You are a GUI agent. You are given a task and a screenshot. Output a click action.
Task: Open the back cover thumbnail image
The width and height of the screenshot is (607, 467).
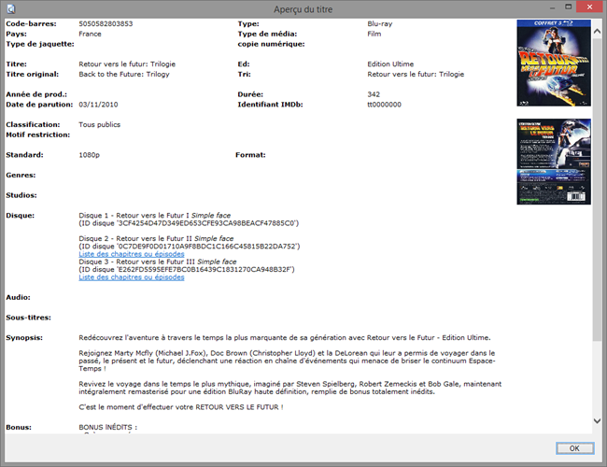pos(554,162)
